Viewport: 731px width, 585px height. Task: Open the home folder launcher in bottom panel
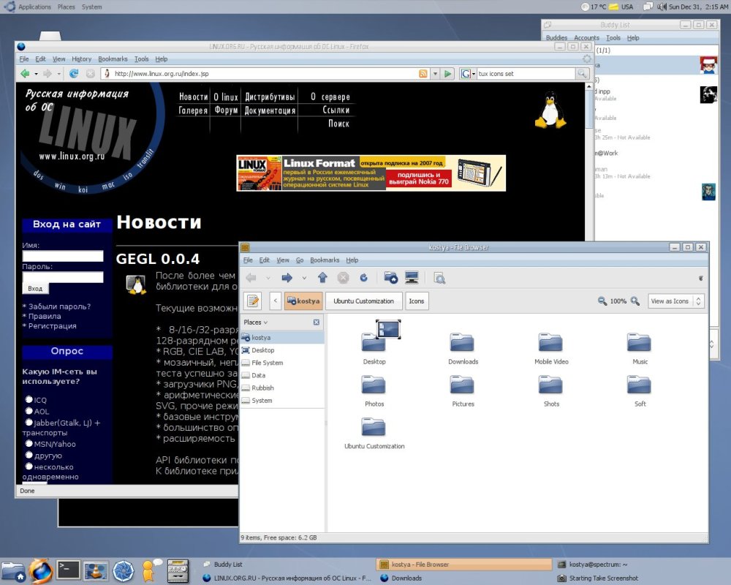tap(13, 571)
